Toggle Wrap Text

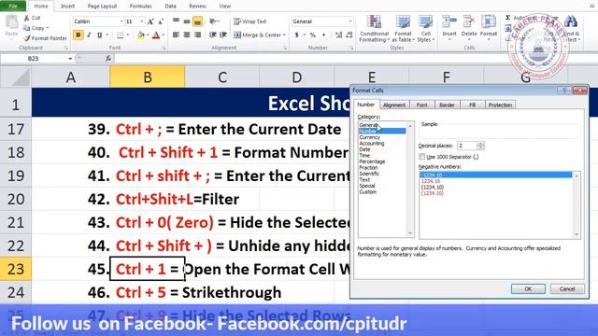pos(249,21)
